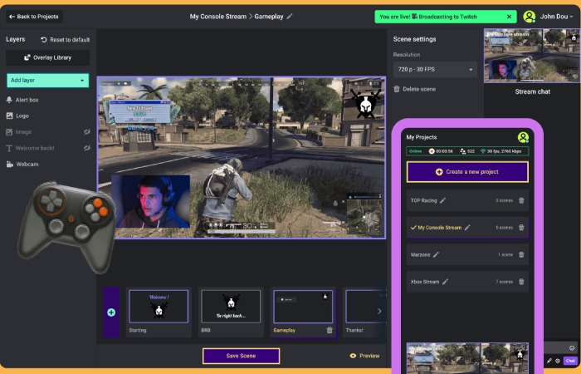Open the Warzone project
The width and height of the screenshot is (581, 374).
[467, 254]
